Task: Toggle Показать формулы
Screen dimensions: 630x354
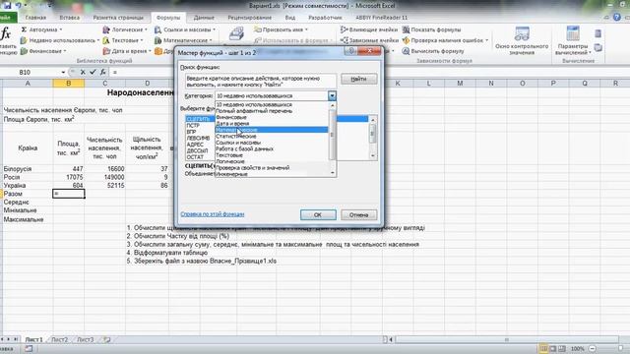Action: click(x=431, y=29)
